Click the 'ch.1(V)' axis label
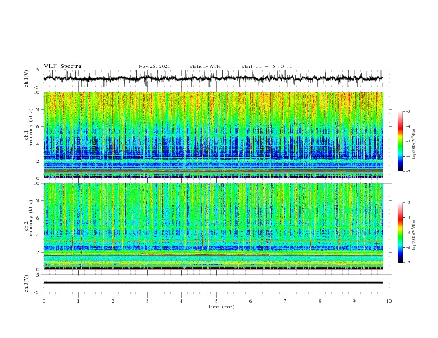This screenshot has height=338, width=438. pyautogui.click(x=27, y=78)
